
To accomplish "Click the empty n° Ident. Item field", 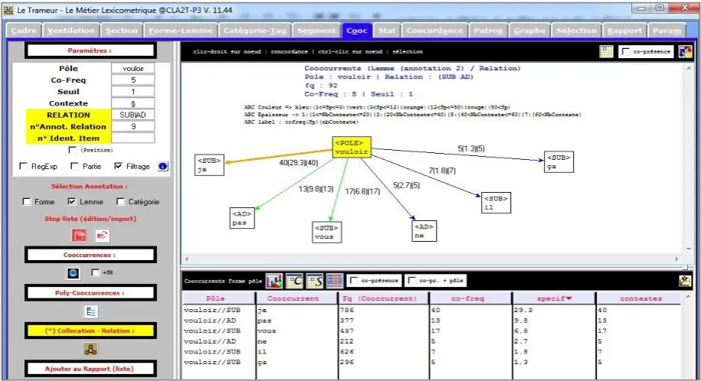I will [133, 138].
